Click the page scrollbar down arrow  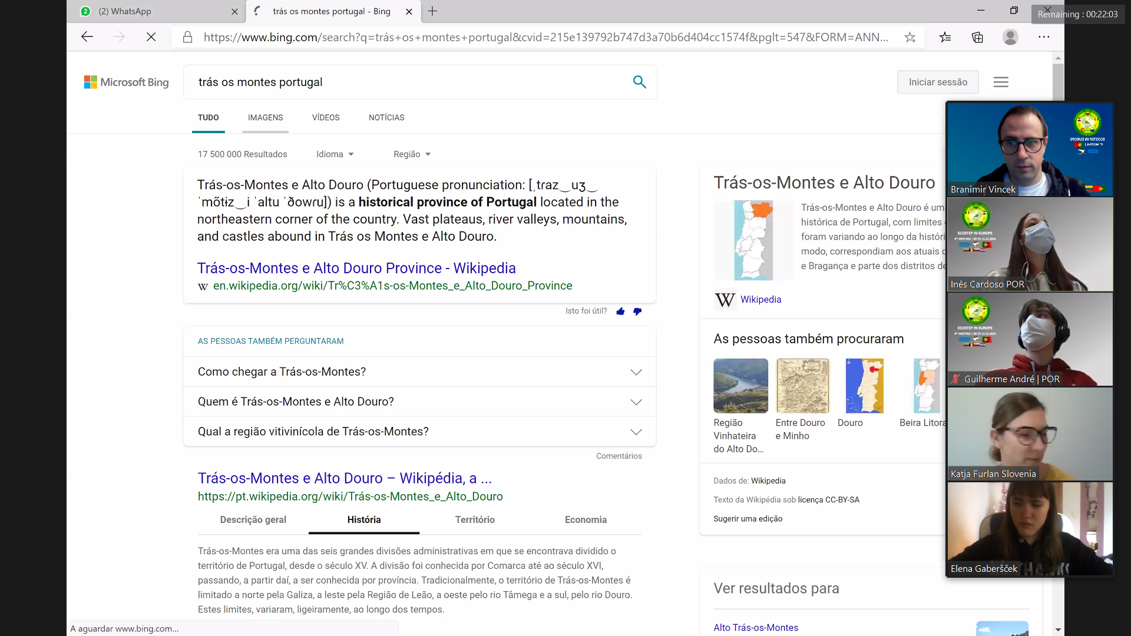click(1058, 630)
